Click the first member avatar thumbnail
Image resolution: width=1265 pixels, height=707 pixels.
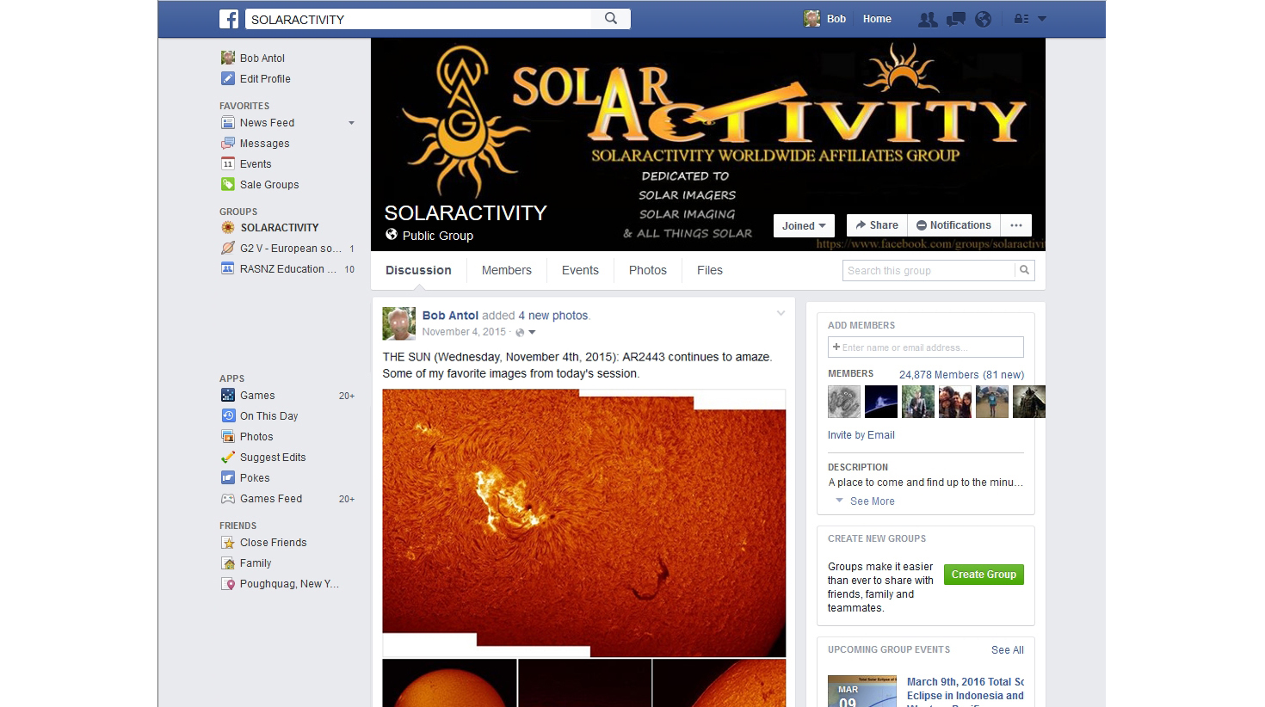(x=844, y=402)
